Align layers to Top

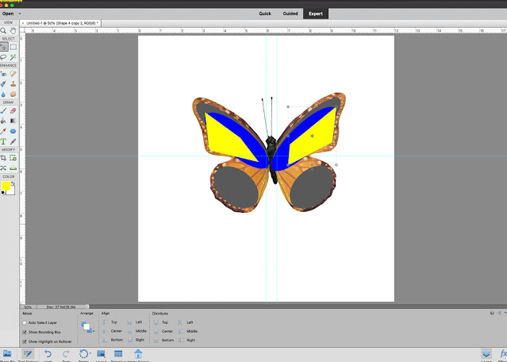click(x=110, y=322)
